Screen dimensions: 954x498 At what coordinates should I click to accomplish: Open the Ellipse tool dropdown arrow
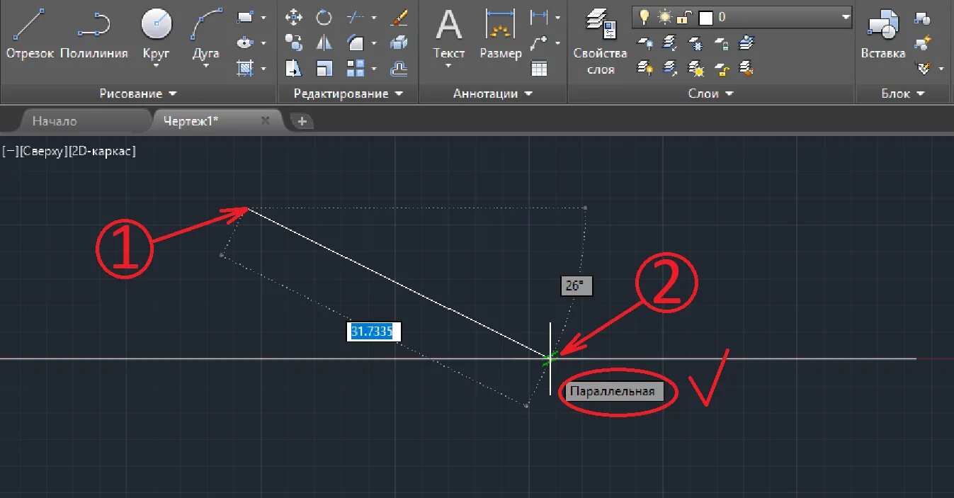(x=263, y=43)
